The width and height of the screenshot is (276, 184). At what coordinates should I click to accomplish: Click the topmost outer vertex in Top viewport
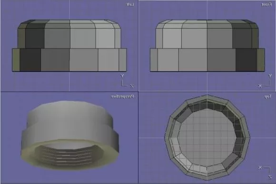pyautogui.click(x=207, y=95)
